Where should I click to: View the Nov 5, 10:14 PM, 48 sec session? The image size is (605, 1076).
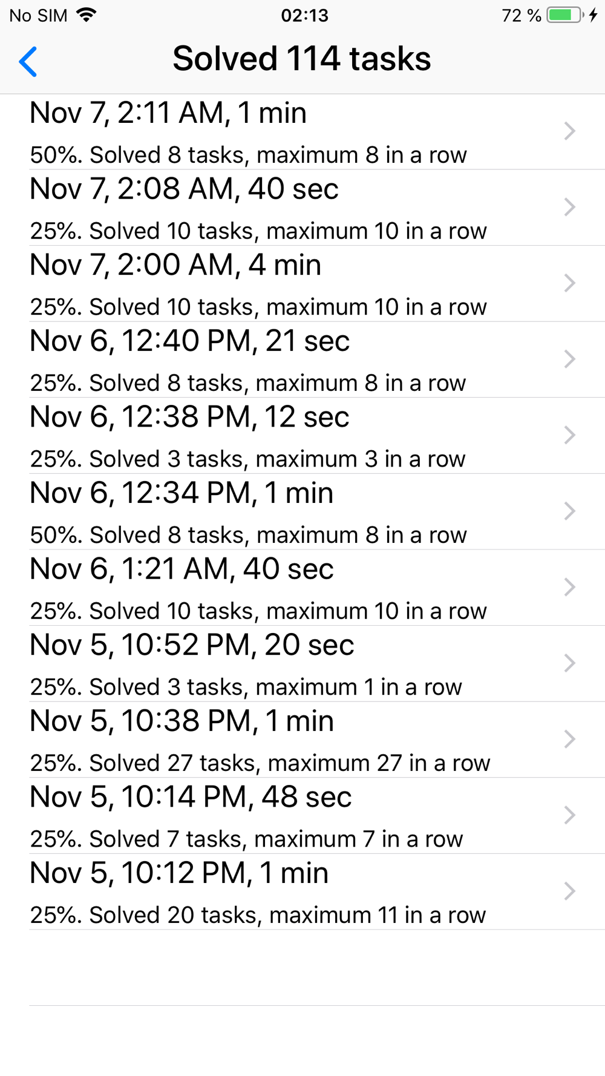click(302, 815)
